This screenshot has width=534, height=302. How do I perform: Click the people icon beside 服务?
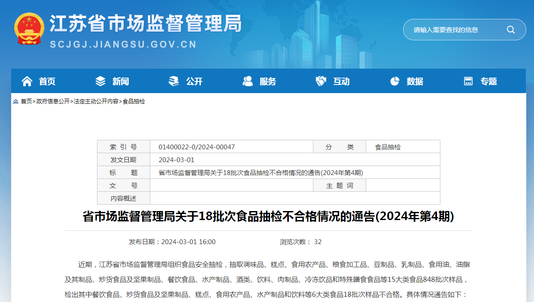pos(248,81)
